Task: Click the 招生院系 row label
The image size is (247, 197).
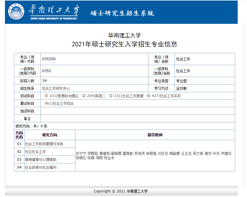Action: [x=27, y=88]
